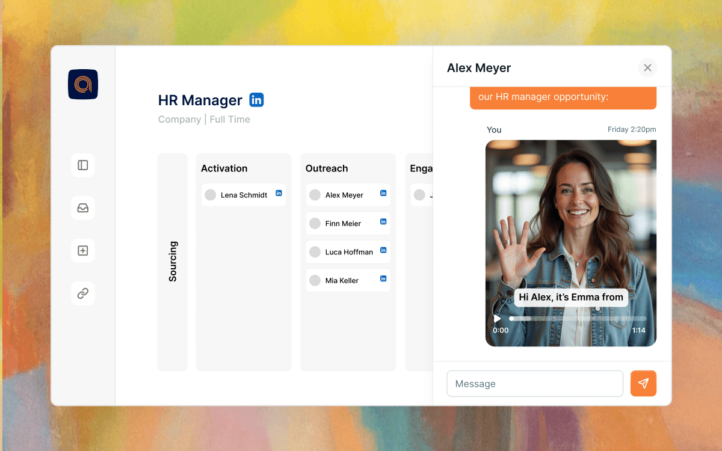This screenshot has width=722, height=451.
Task: Expand the collapsed Sourcing column
Action: [x=173, y=262]
